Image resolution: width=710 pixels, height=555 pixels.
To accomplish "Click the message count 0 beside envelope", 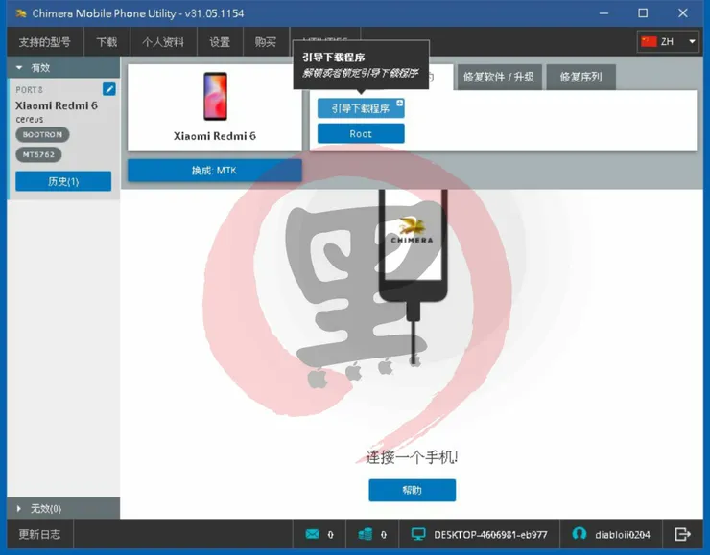I will click(331, 535).
